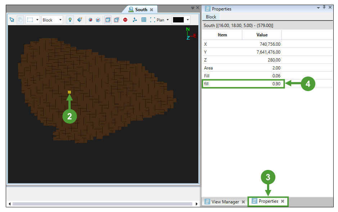Toggle the light bulb highlight button
This screenshot has width=338, height=212.
pos(70,20)
